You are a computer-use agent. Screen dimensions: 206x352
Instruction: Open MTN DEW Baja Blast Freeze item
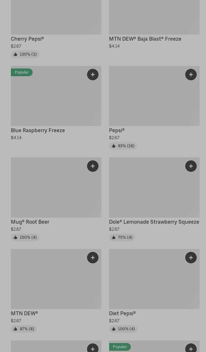tap(145, 39)
